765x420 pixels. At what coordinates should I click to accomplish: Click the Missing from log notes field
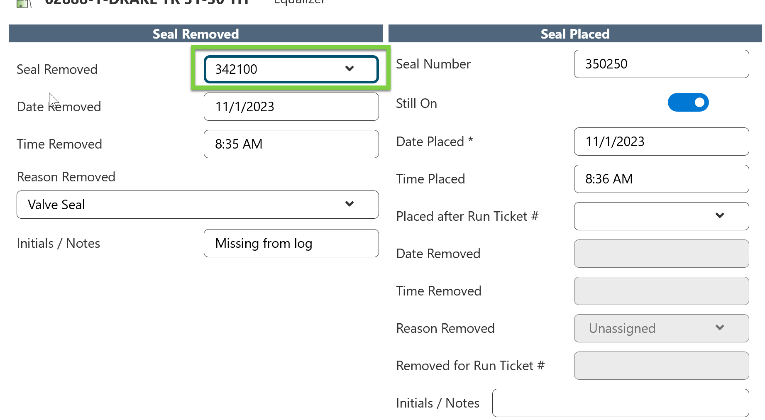coord(291,243)
